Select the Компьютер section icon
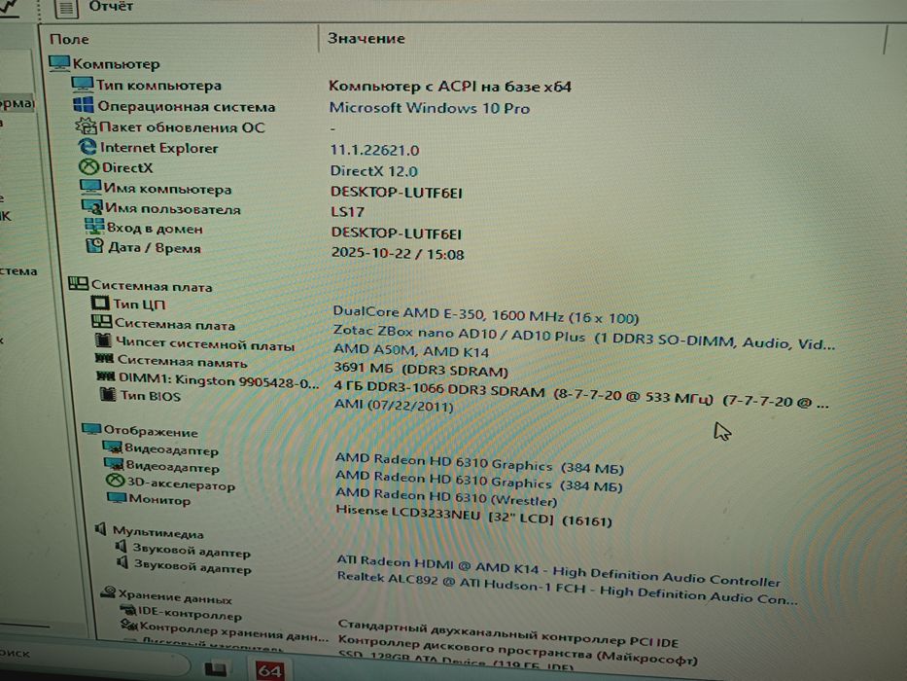This screenshot has height=681, width=907. point(59,63)
